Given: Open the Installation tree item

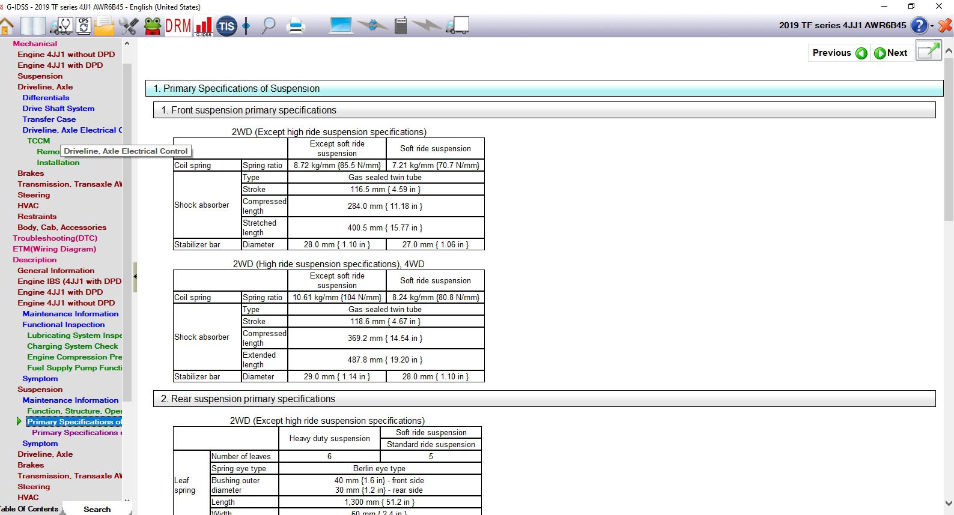Looking at the screenshot, I should 58,162.
